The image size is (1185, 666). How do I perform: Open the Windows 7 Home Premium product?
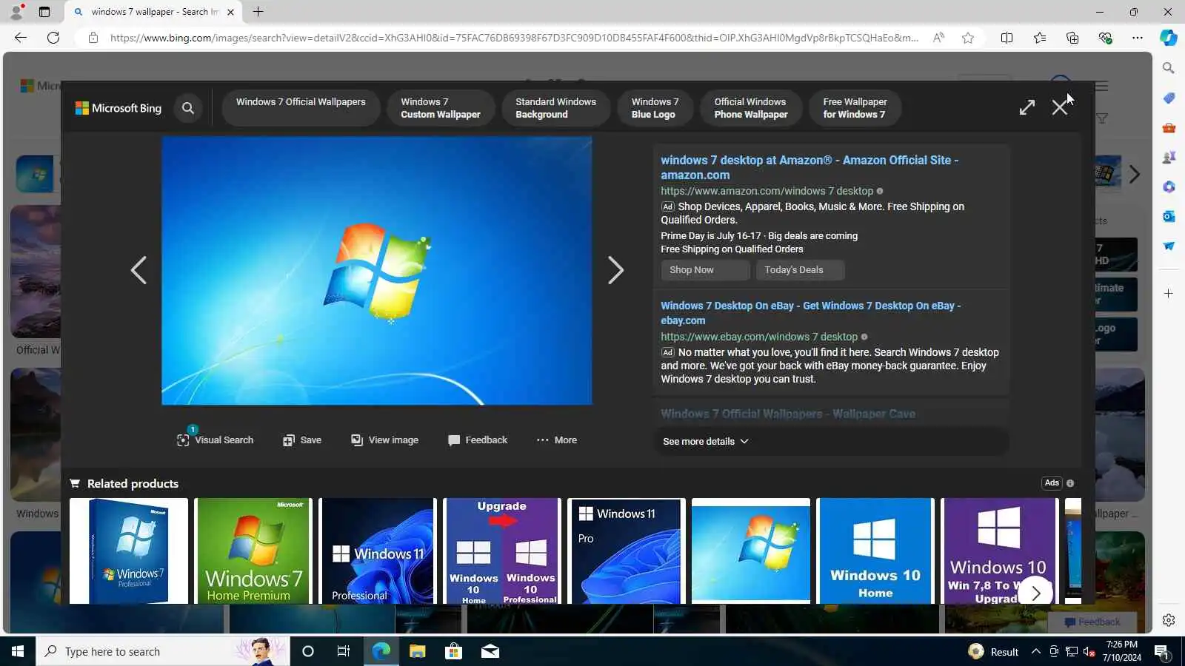pyautogui.click(x=253, y=551)
